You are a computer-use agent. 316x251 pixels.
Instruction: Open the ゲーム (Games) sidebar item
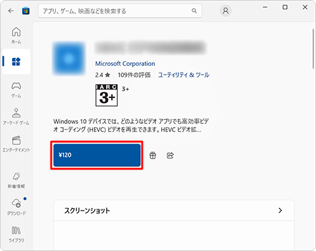16,90
